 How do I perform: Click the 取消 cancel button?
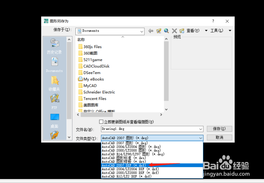coord(219,137)
